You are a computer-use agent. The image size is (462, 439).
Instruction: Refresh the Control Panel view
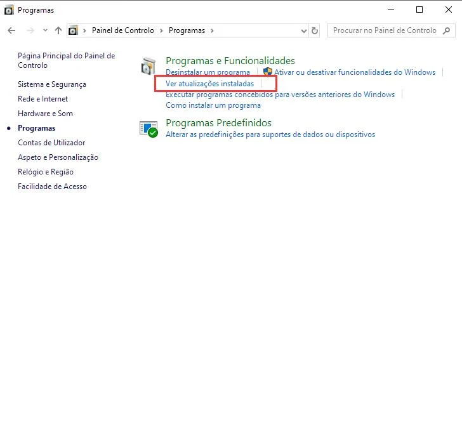(315, 30)
